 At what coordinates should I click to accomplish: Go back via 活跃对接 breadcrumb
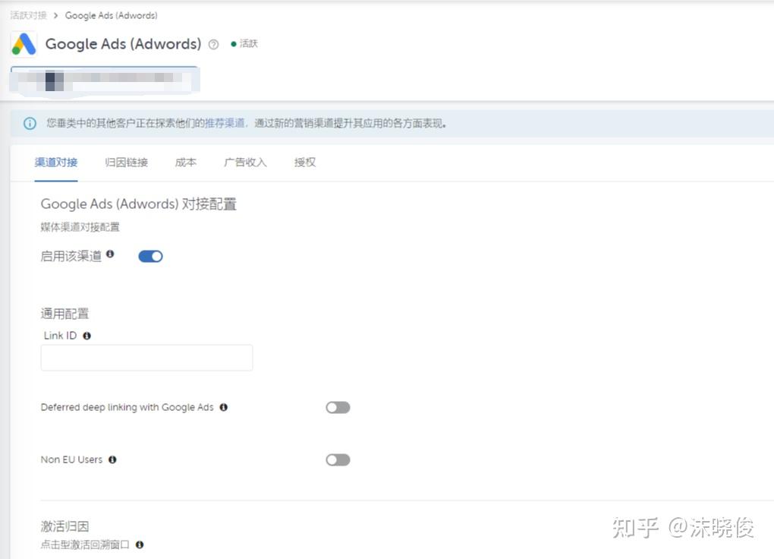tap(29, 15)
